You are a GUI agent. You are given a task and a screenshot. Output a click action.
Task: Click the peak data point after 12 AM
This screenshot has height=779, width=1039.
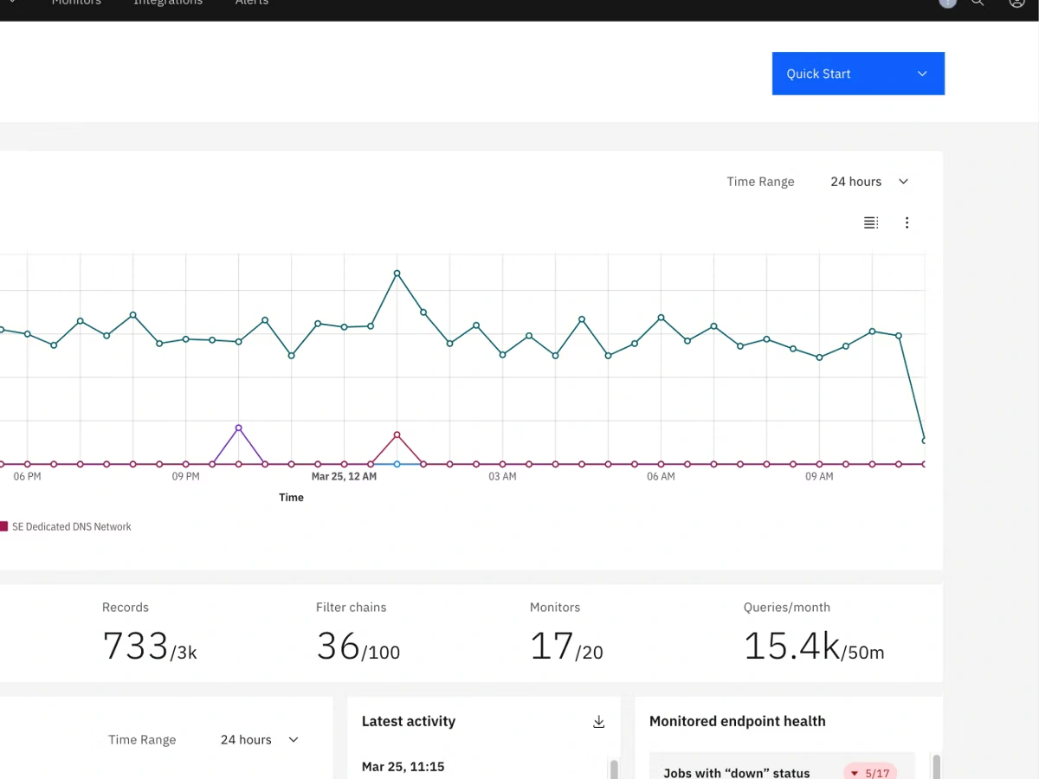point(397,274)
